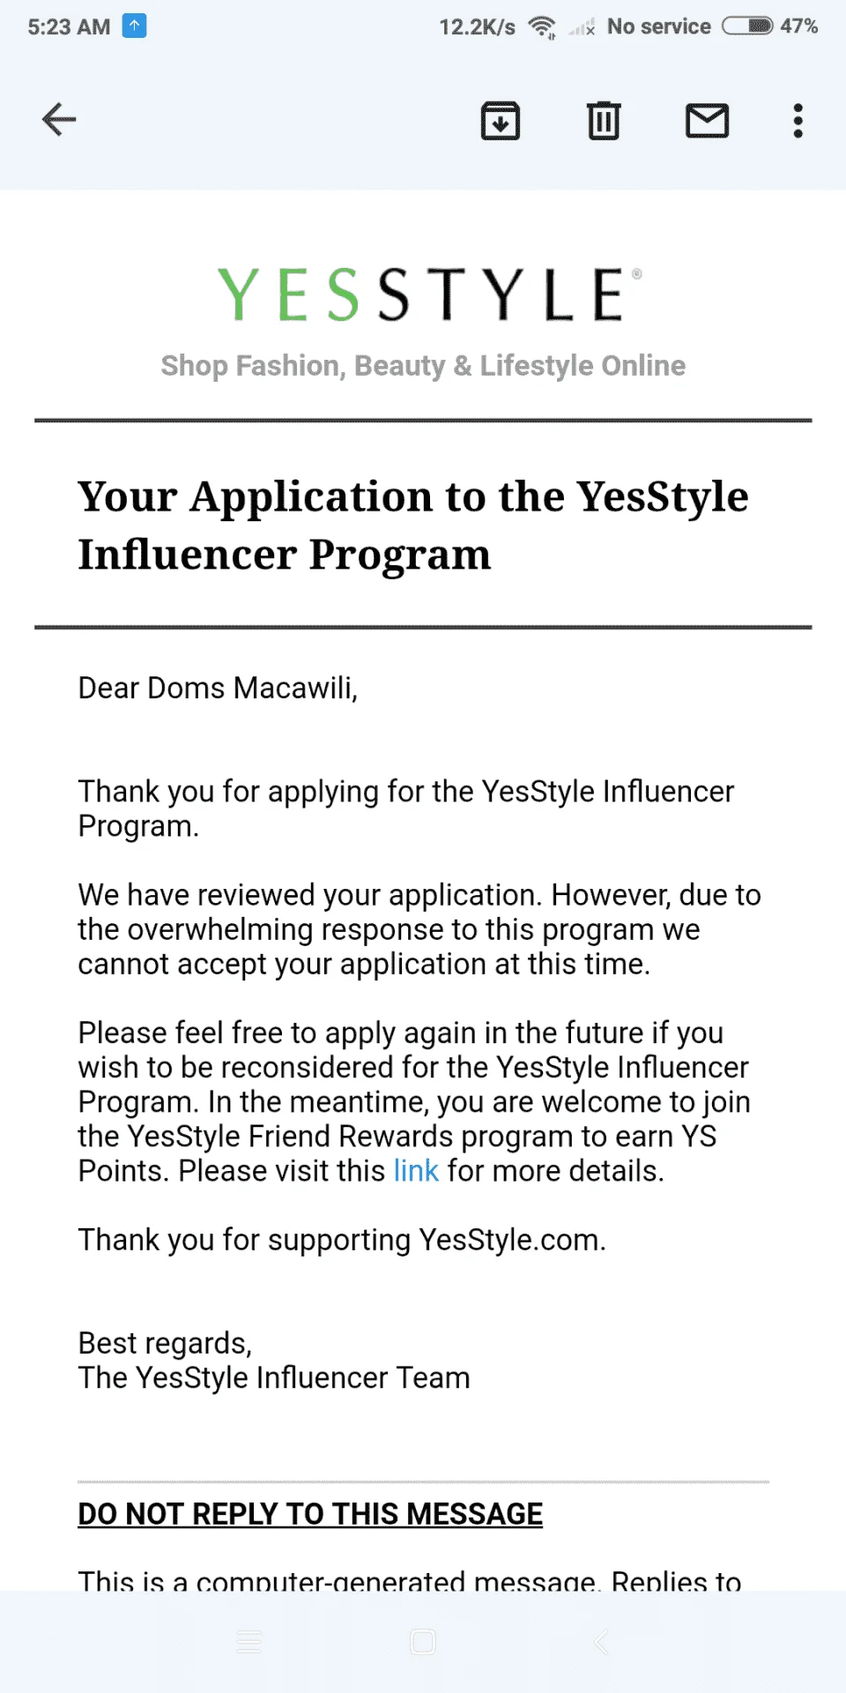Tap the back arrow to return to inbox
The image size is (846, 1693).
59,120
